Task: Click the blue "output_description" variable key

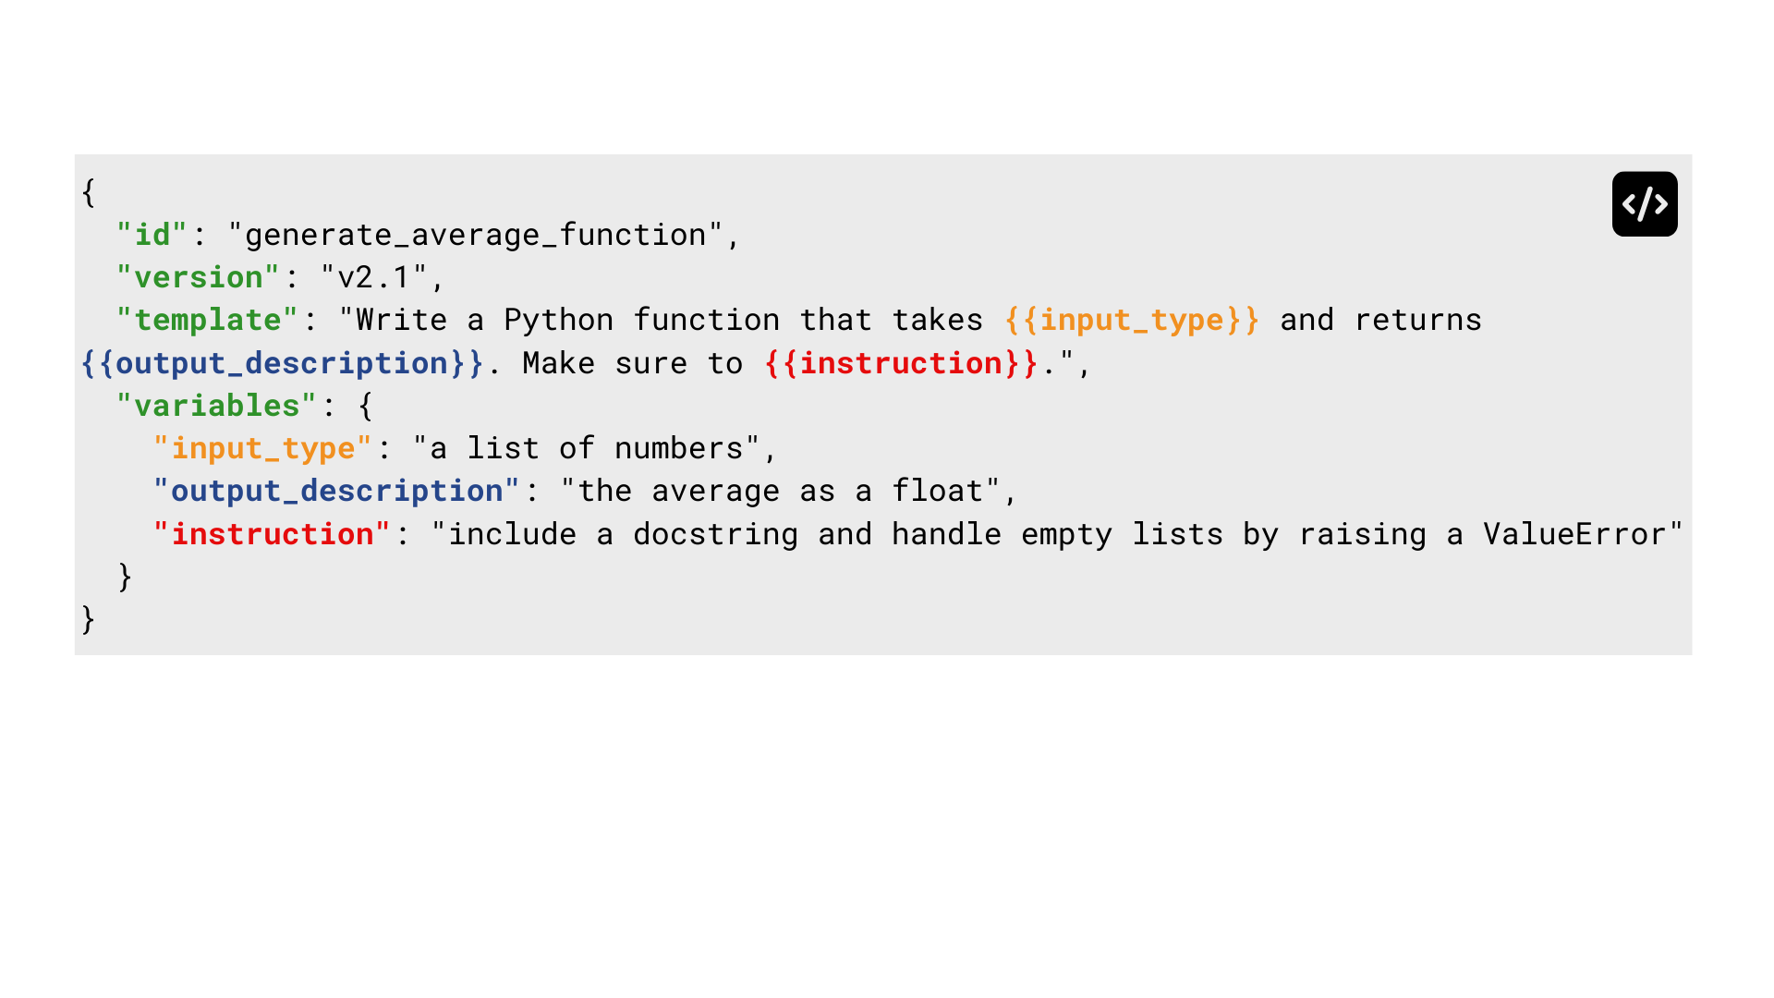Action: tap(336, 491)
